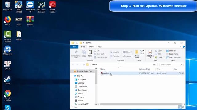This screenshot has width=197, height=110.
Task: Select This PC in navigation pane
Action: 78,76
